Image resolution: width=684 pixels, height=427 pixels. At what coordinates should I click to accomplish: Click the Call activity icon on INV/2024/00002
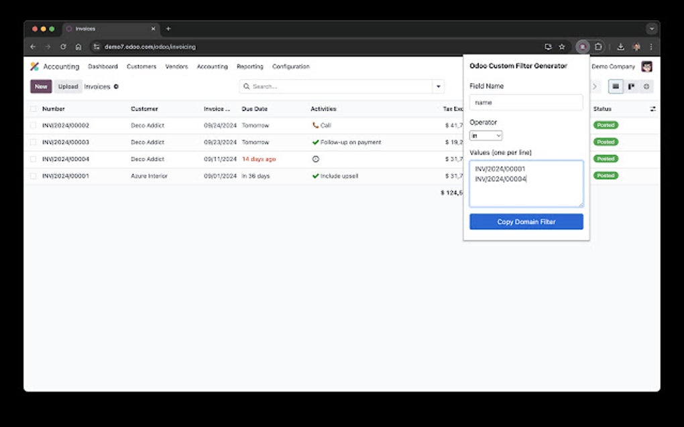(313, 125)
